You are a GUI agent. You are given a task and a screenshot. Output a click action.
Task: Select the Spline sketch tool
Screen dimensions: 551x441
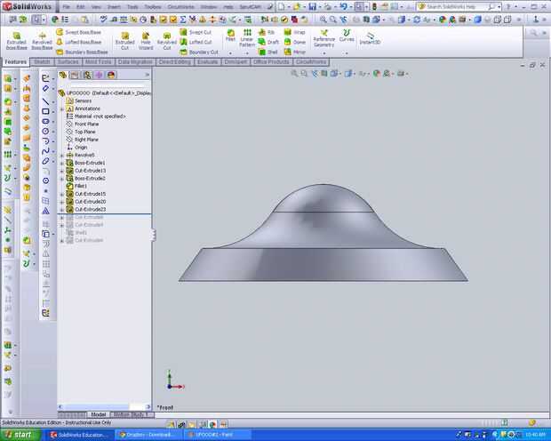point(45,151)
